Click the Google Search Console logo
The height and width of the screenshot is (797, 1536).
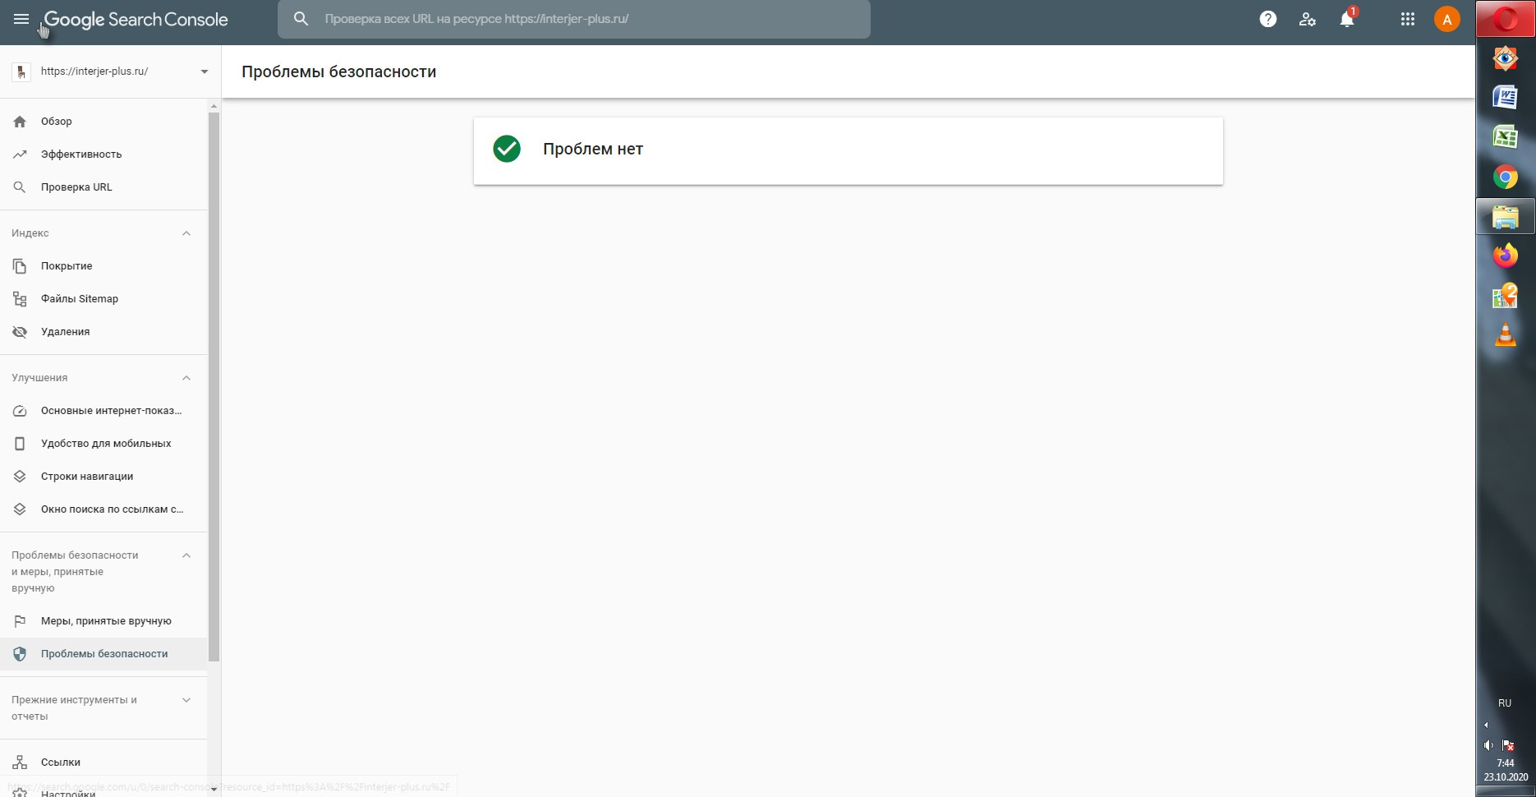click(x=136, y=20)
